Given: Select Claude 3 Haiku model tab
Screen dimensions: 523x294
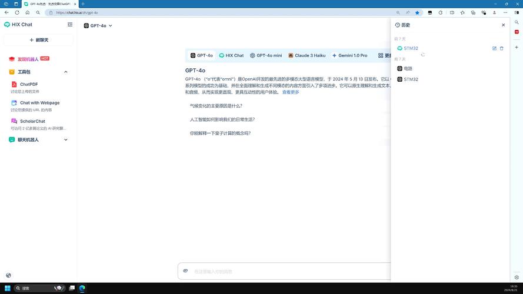Looking at the screenshot, I should pyautogui.click(x=307, y=56).
